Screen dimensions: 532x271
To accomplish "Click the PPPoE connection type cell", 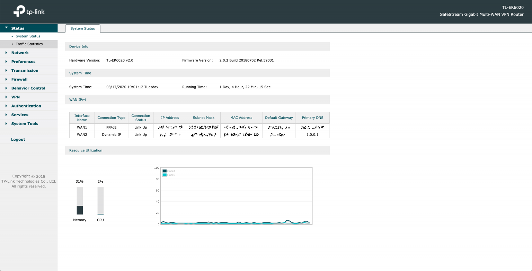I will click(112, 127).
